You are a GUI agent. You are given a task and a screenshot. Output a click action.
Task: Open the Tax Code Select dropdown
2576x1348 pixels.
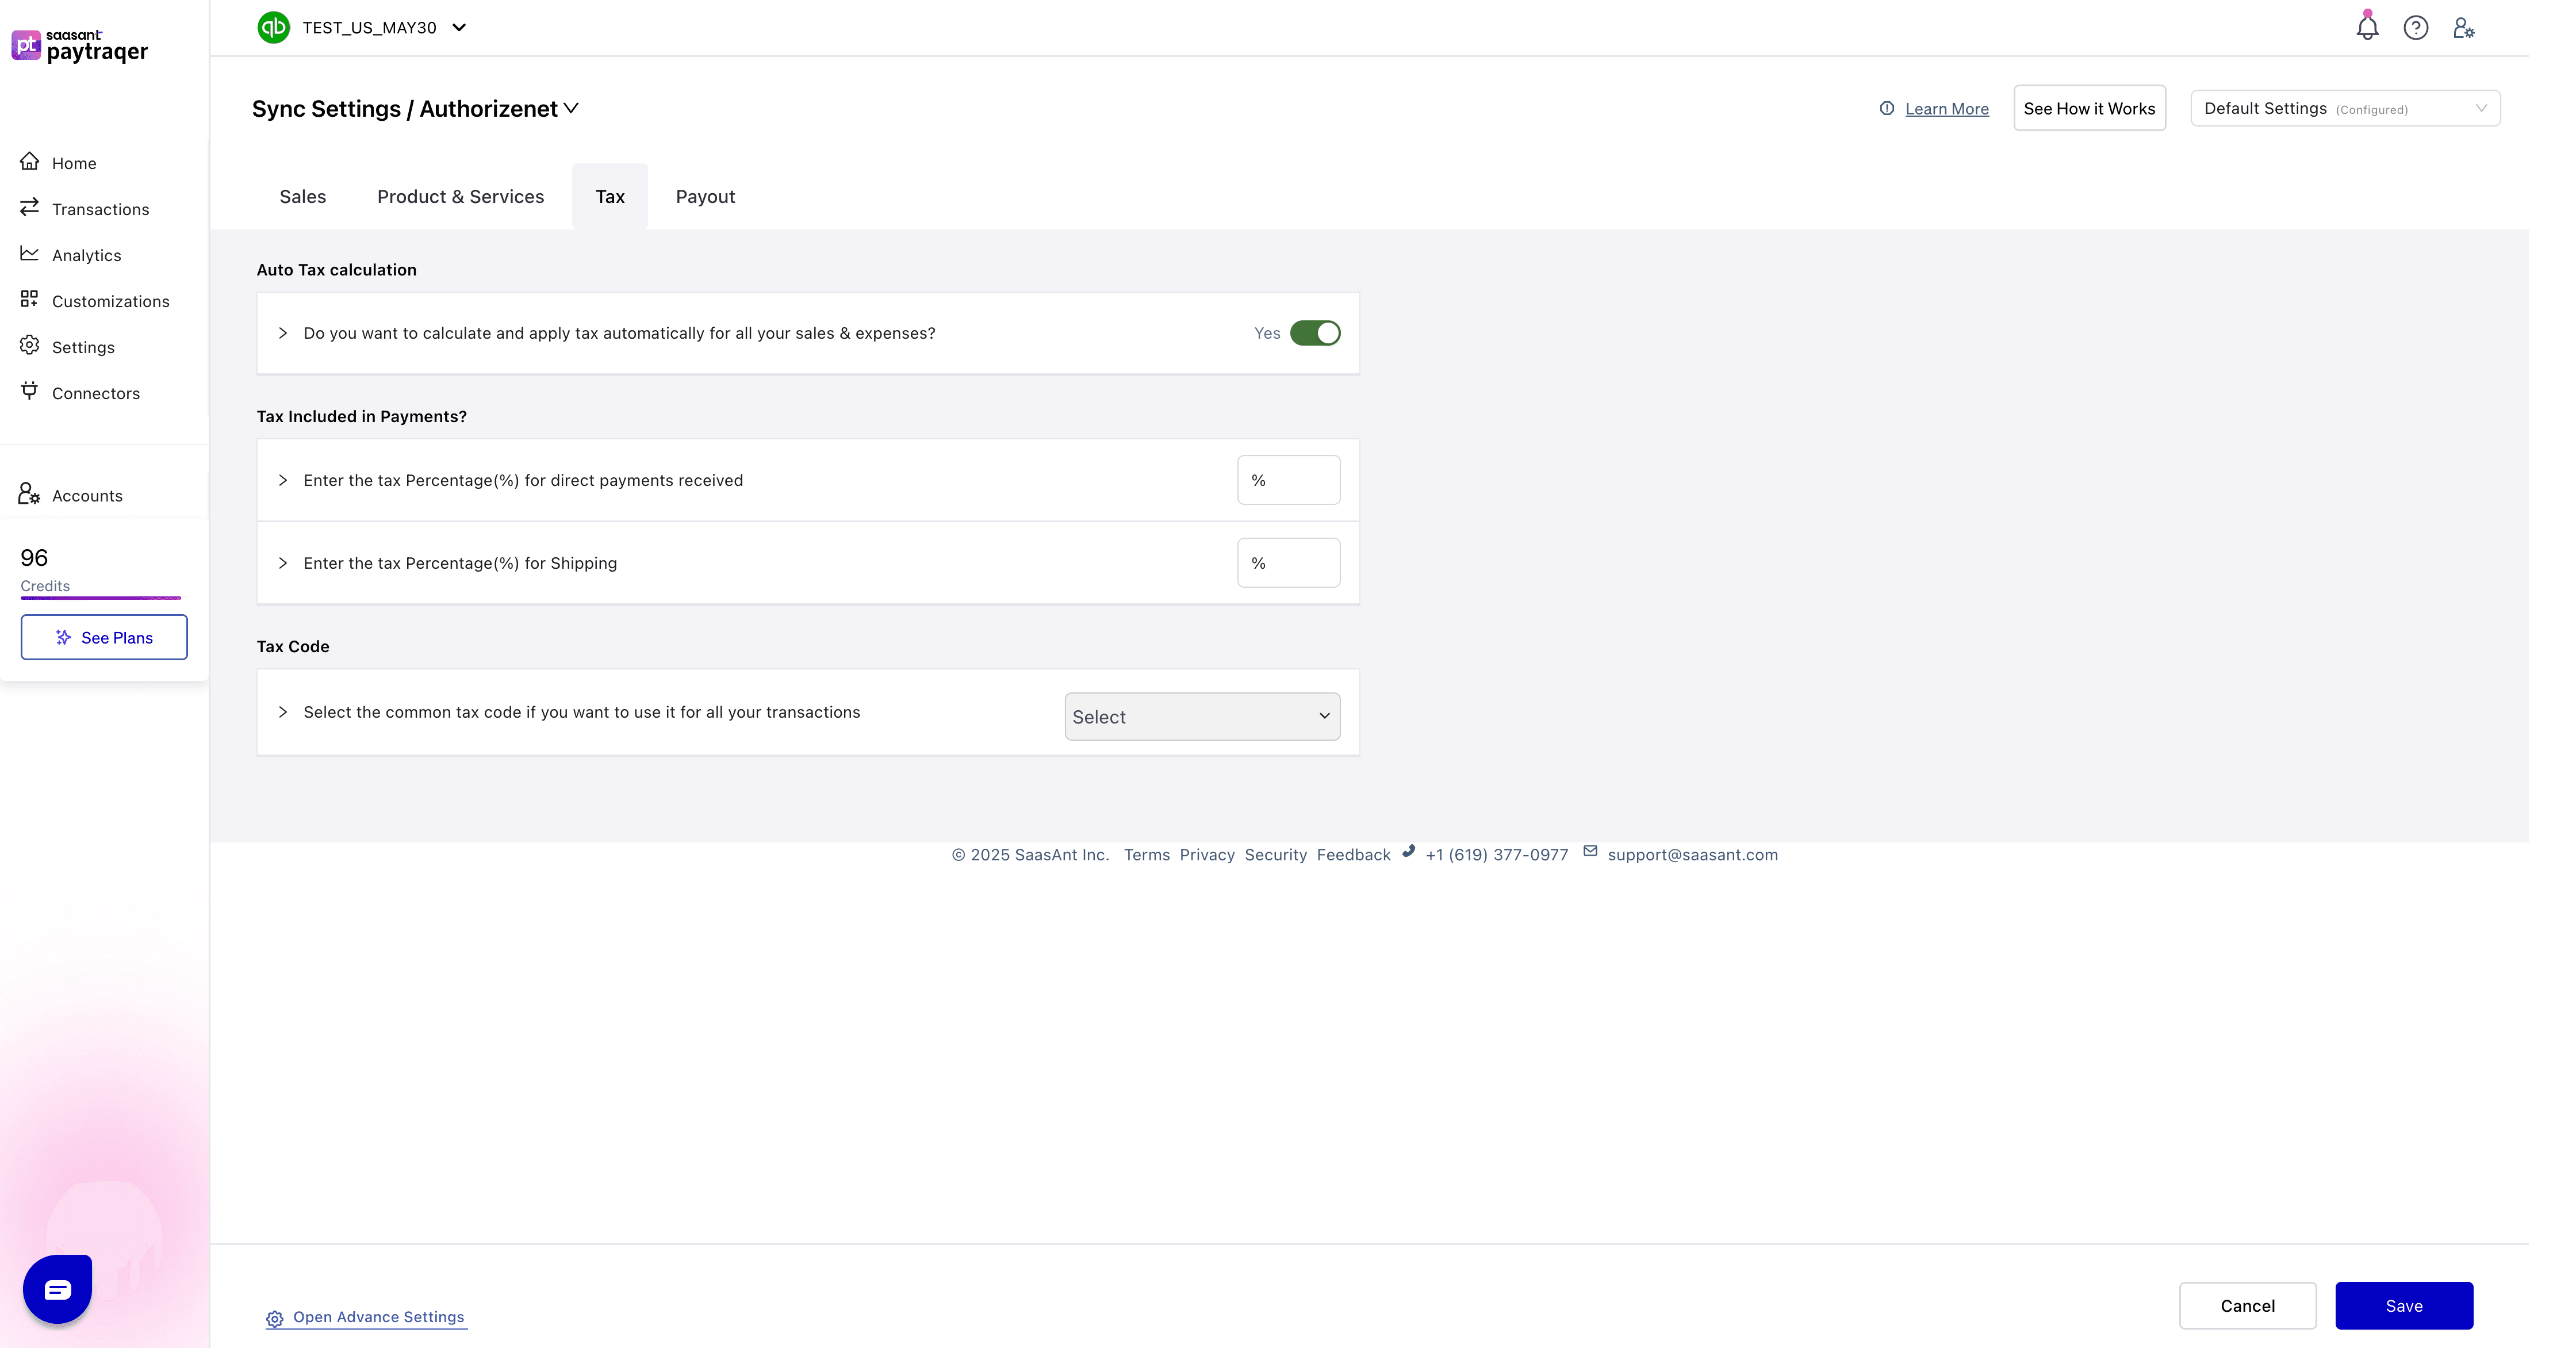pos(1201,716)
